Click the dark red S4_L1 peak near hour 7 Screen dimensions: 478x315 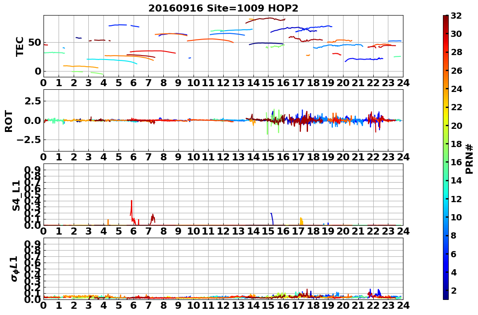click(153, 219)
